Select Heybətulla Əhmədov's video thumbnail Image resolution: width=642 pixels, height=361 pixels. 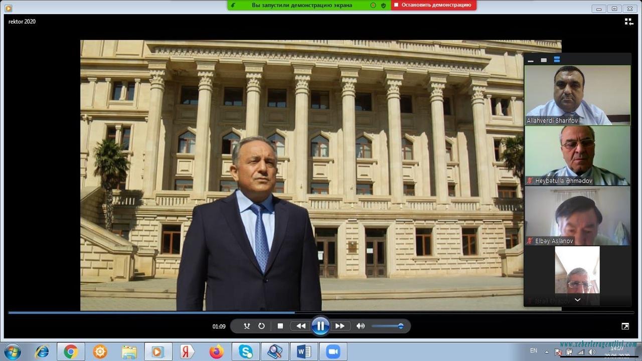click(x=577, y=155)
